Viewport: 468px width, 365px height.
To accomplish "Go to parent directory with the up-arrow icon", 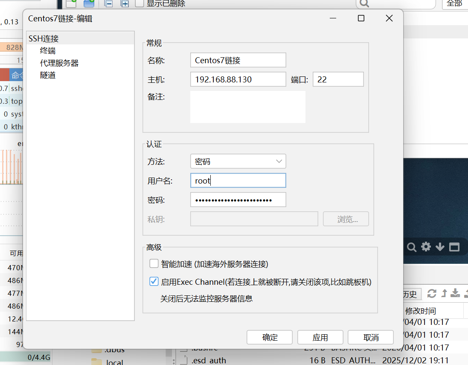I will tap(444, 293).
